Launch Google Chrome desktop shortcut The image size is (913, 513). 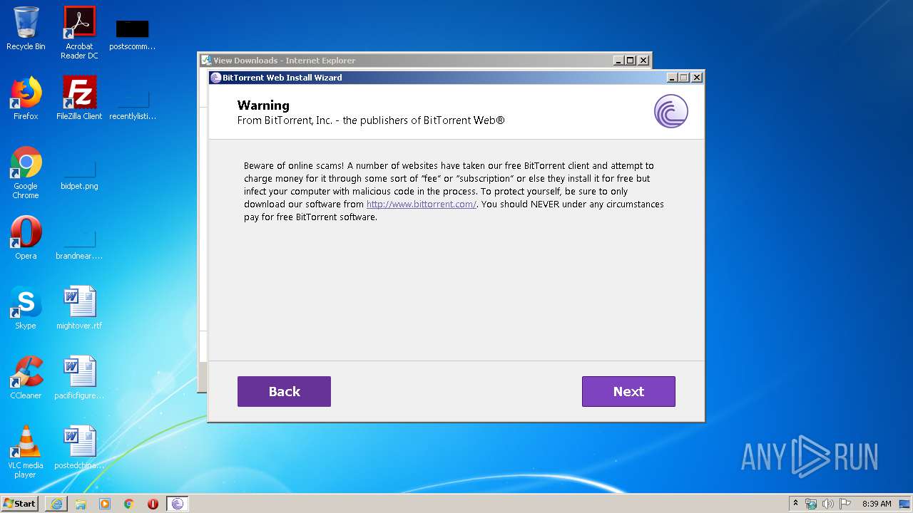tap(26, 172)
